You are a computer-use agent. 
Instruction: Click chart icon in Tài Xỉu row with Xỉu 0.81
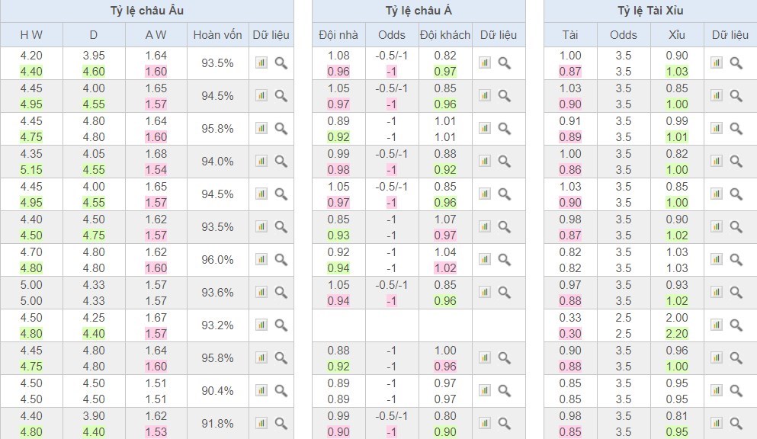716,423
